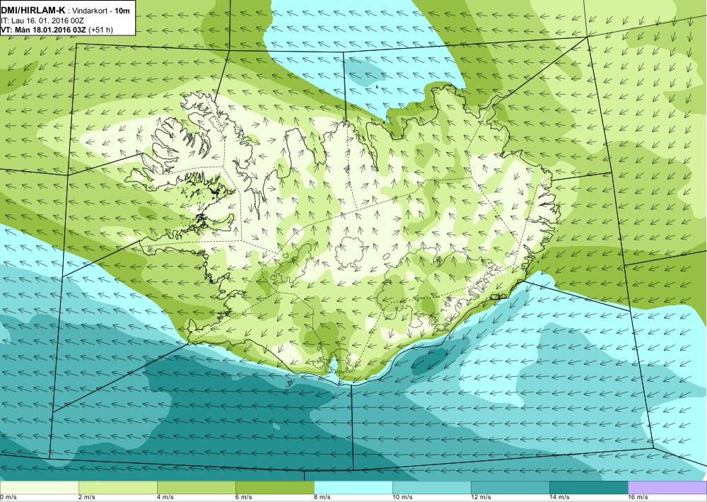Click the 10–12 m/s turquoise legend swatch

[432, 488]
